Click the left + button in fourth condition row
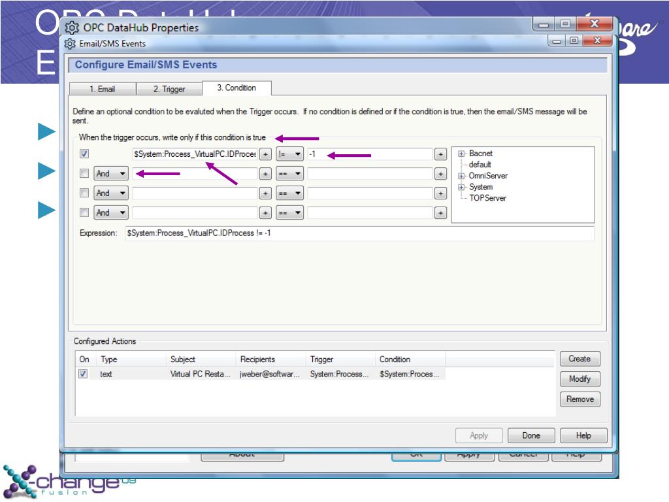Viewport: 669px width, 502px height. tap(265, 213)
